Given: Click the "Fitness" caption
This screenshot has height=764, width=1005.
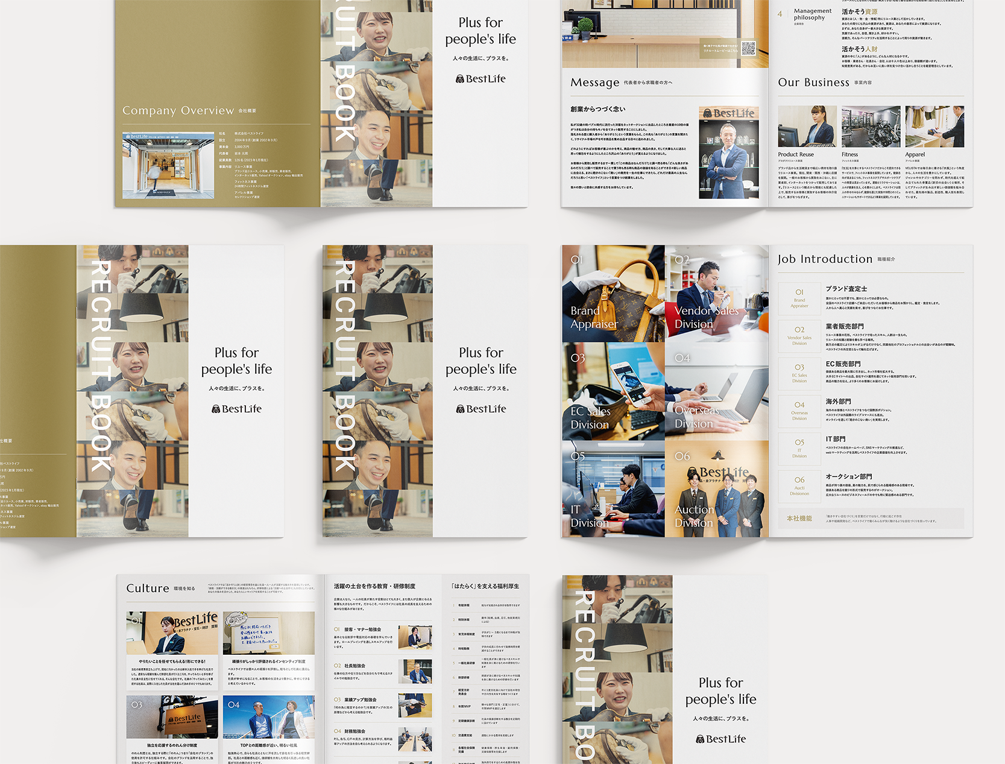Looking at the screenshot, I should [x=849, y=154].
